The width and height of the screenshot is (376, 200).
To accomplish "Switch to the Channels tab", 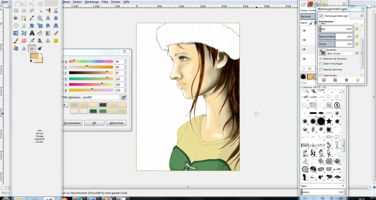I will (311, 4).
